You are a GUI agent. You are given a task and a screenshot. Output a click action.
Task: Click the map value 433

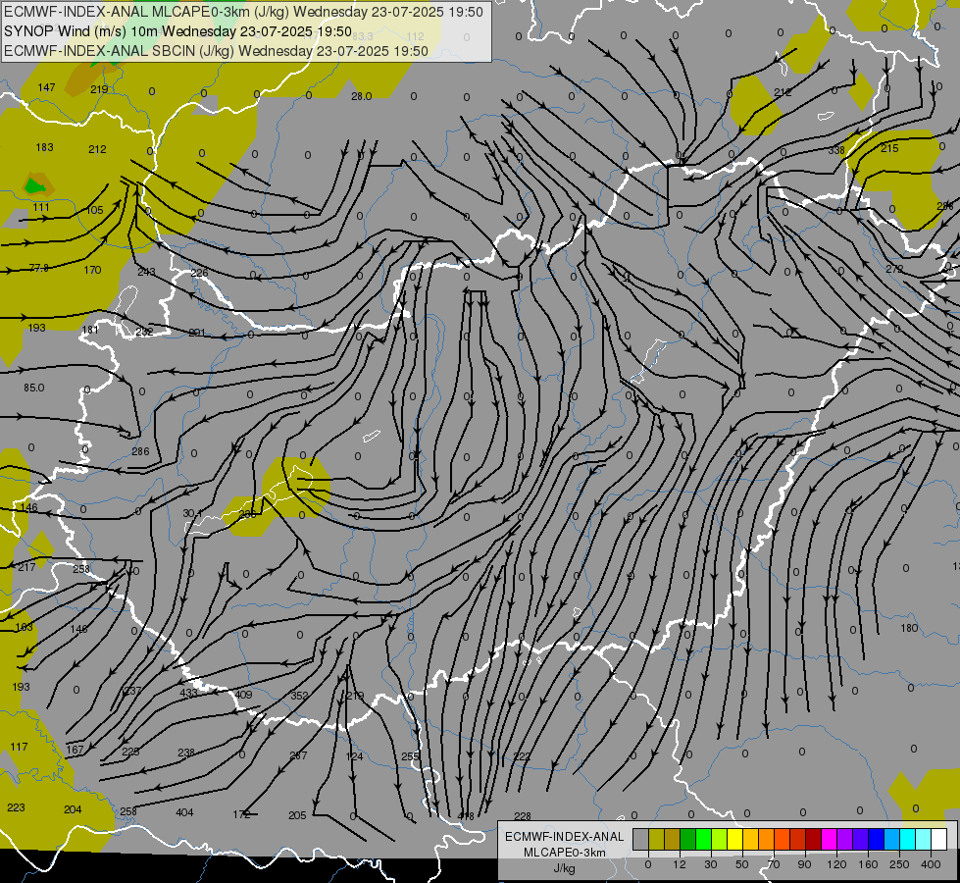188,693
